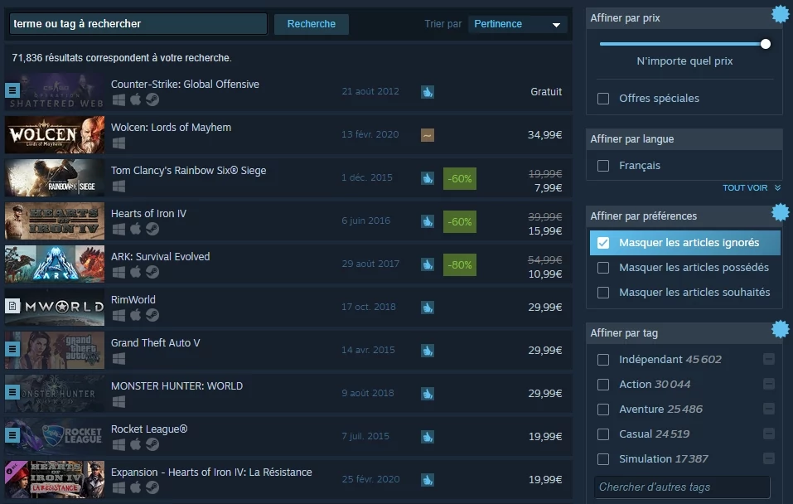Enable the Offres spéciales checkbox
The image size is (793, 504).
click(603, 98)
